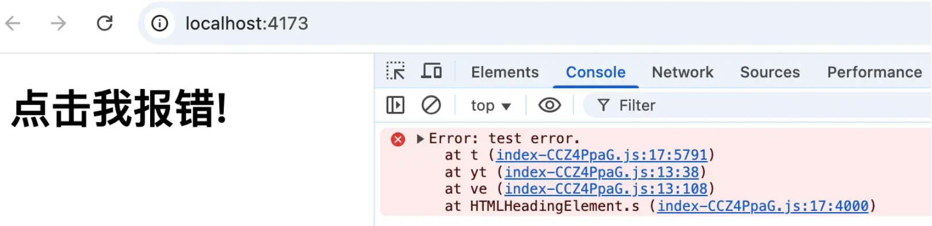
Task: Switch to the Network tab
Action: (x=682, y=72)
